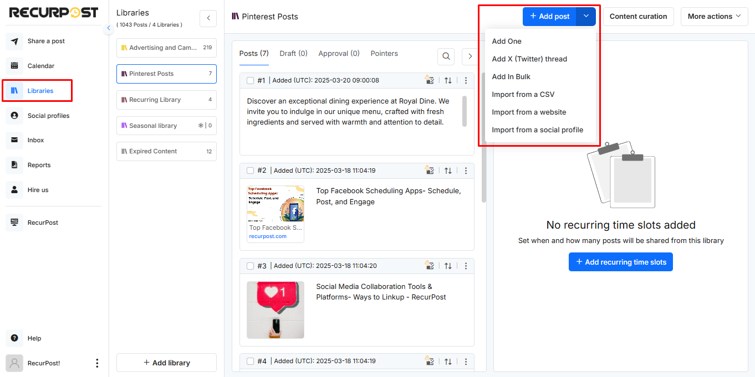
Task: Click the Share a post paper-plane icon
Action: [14, 41]
